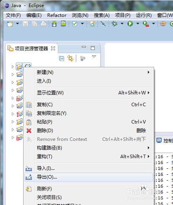
Task: Click the import icon beside 导入(I)
Action: pos(29,168)
